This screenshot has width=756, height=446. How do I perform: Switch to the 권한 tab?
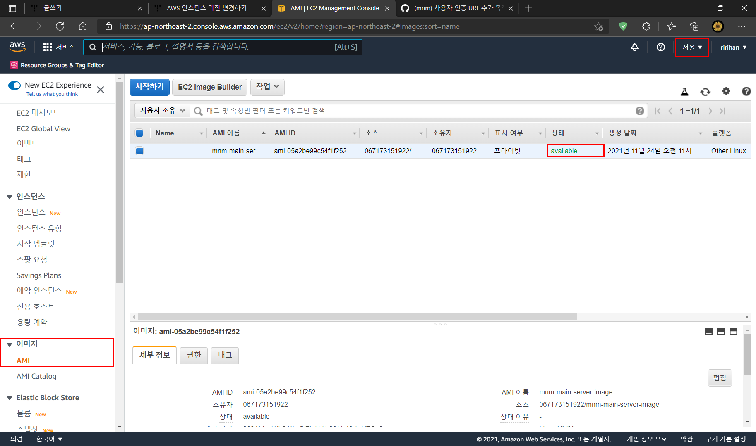[194, 355]
